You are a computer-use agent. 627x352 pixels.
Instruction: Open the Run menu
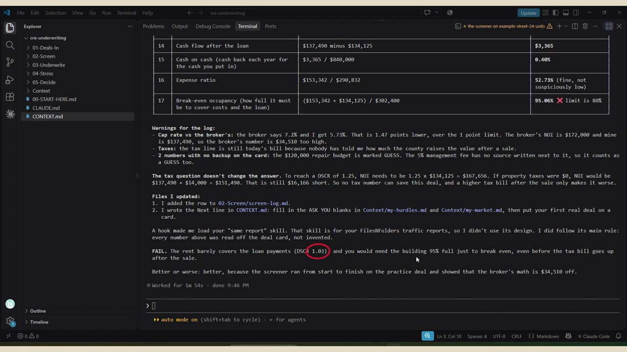point(106,13)
